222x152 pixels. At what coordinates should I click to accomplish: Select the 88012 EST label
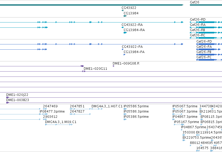pyautogui.click(x=195, y=143)
